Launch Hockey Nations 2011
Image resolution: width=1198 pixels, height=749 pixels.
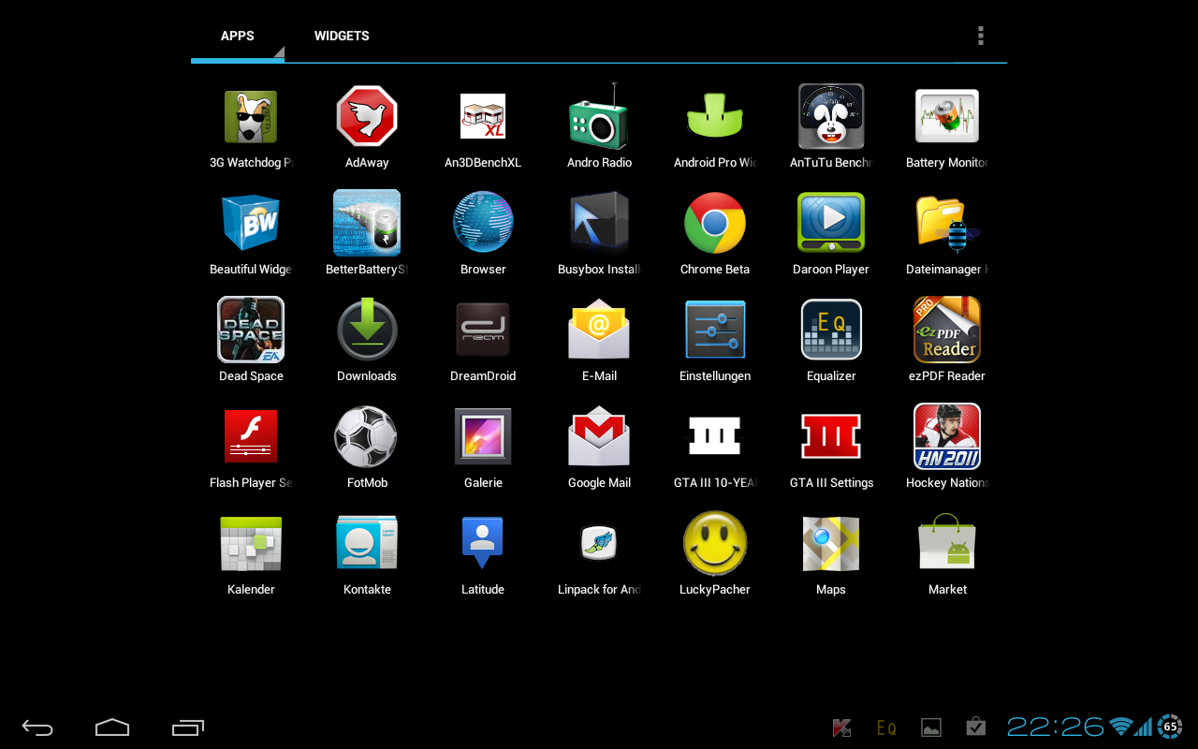click(947, 437)
